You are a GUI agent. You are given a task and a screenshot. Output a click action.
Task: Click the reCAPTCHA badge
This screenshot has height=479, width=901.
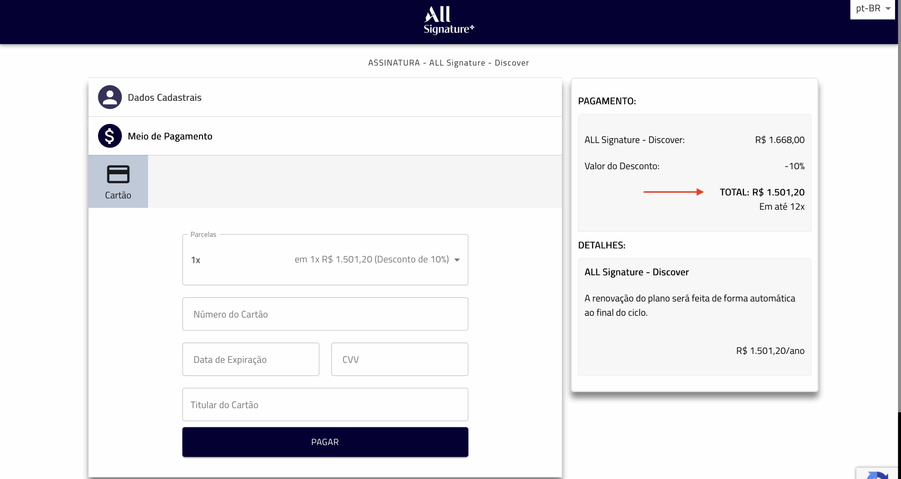point(877,473)
